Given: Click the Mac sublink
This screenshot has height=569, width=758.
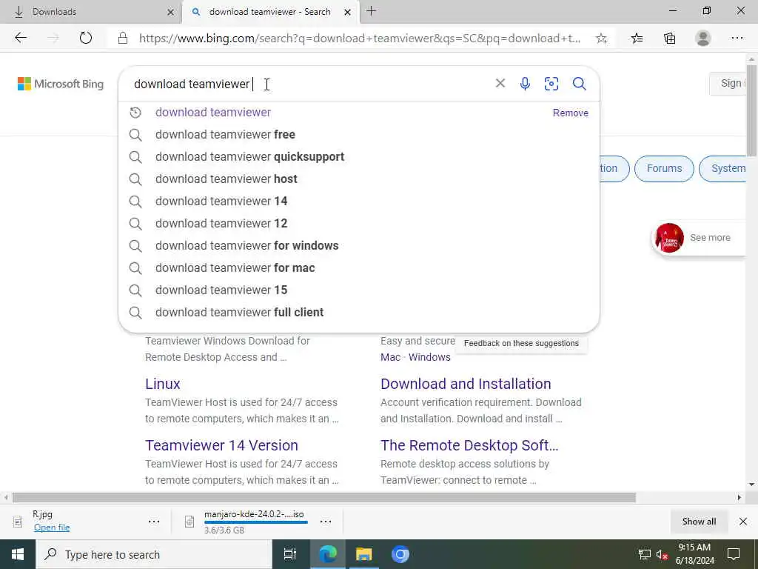Looking at the screenshot, I should coord(391,357).
